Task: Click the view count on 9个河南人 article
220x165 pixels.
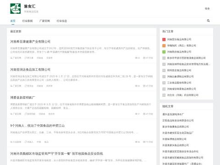Action: (137, 142)
